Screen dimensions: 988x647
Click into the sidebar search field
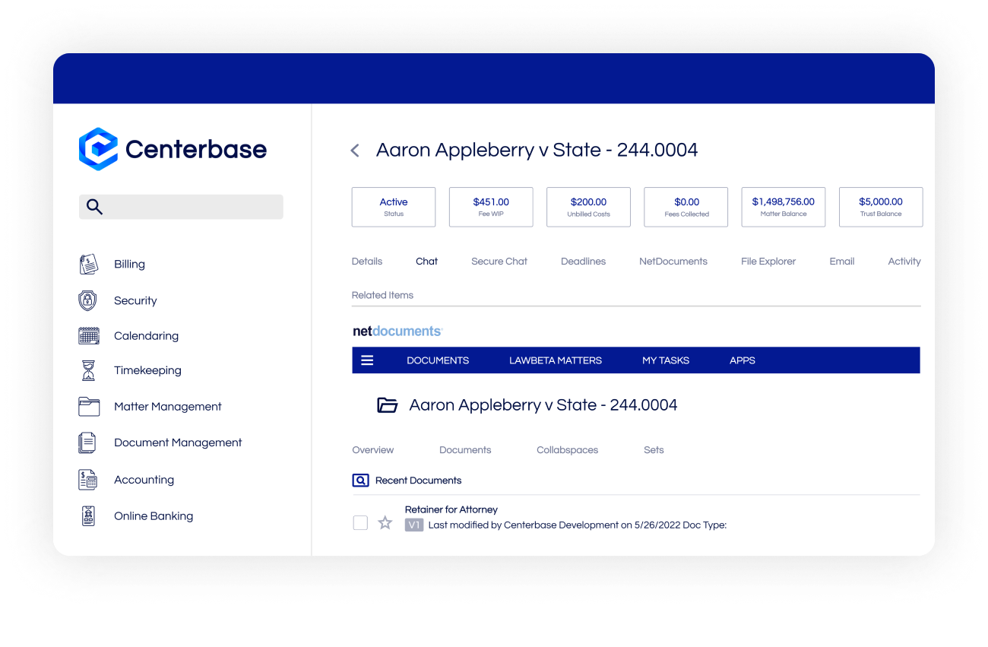click(181, 207)
